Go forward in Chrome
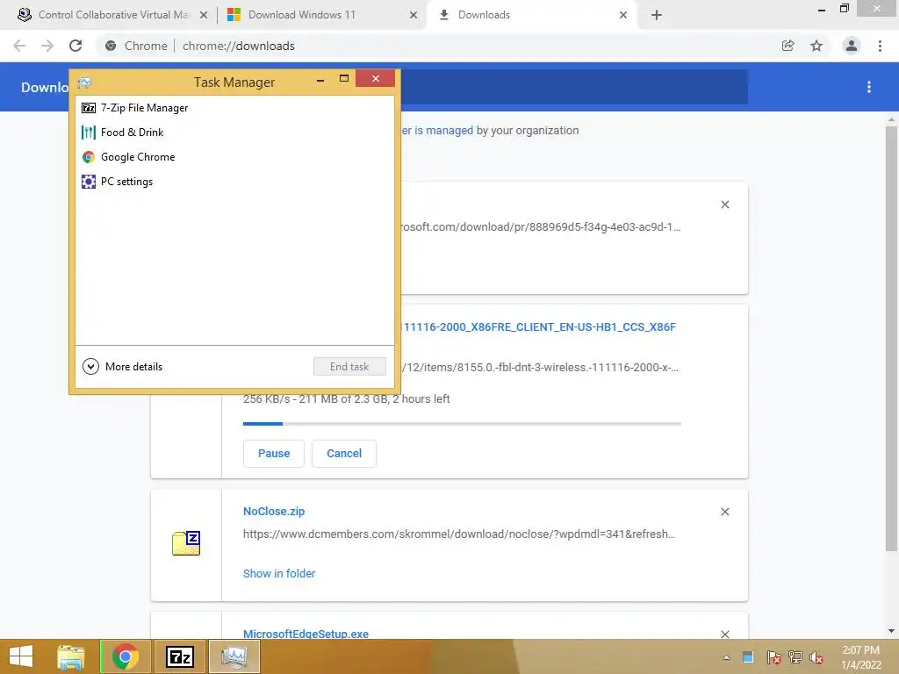This screenshot has width=899, height=674. [x=47, y=46]
